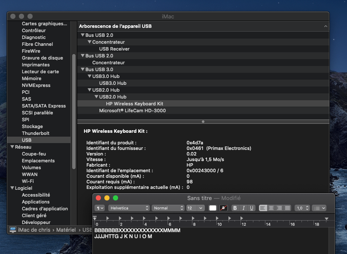Open Mémoire in sidebar
Image resolution: width=347 pixels, height=254 pixels.
[31, 78]
